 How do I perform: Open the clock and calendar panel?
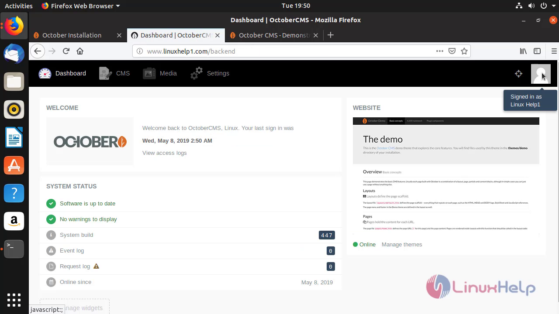pyautogui.click(x=296, y=6)
